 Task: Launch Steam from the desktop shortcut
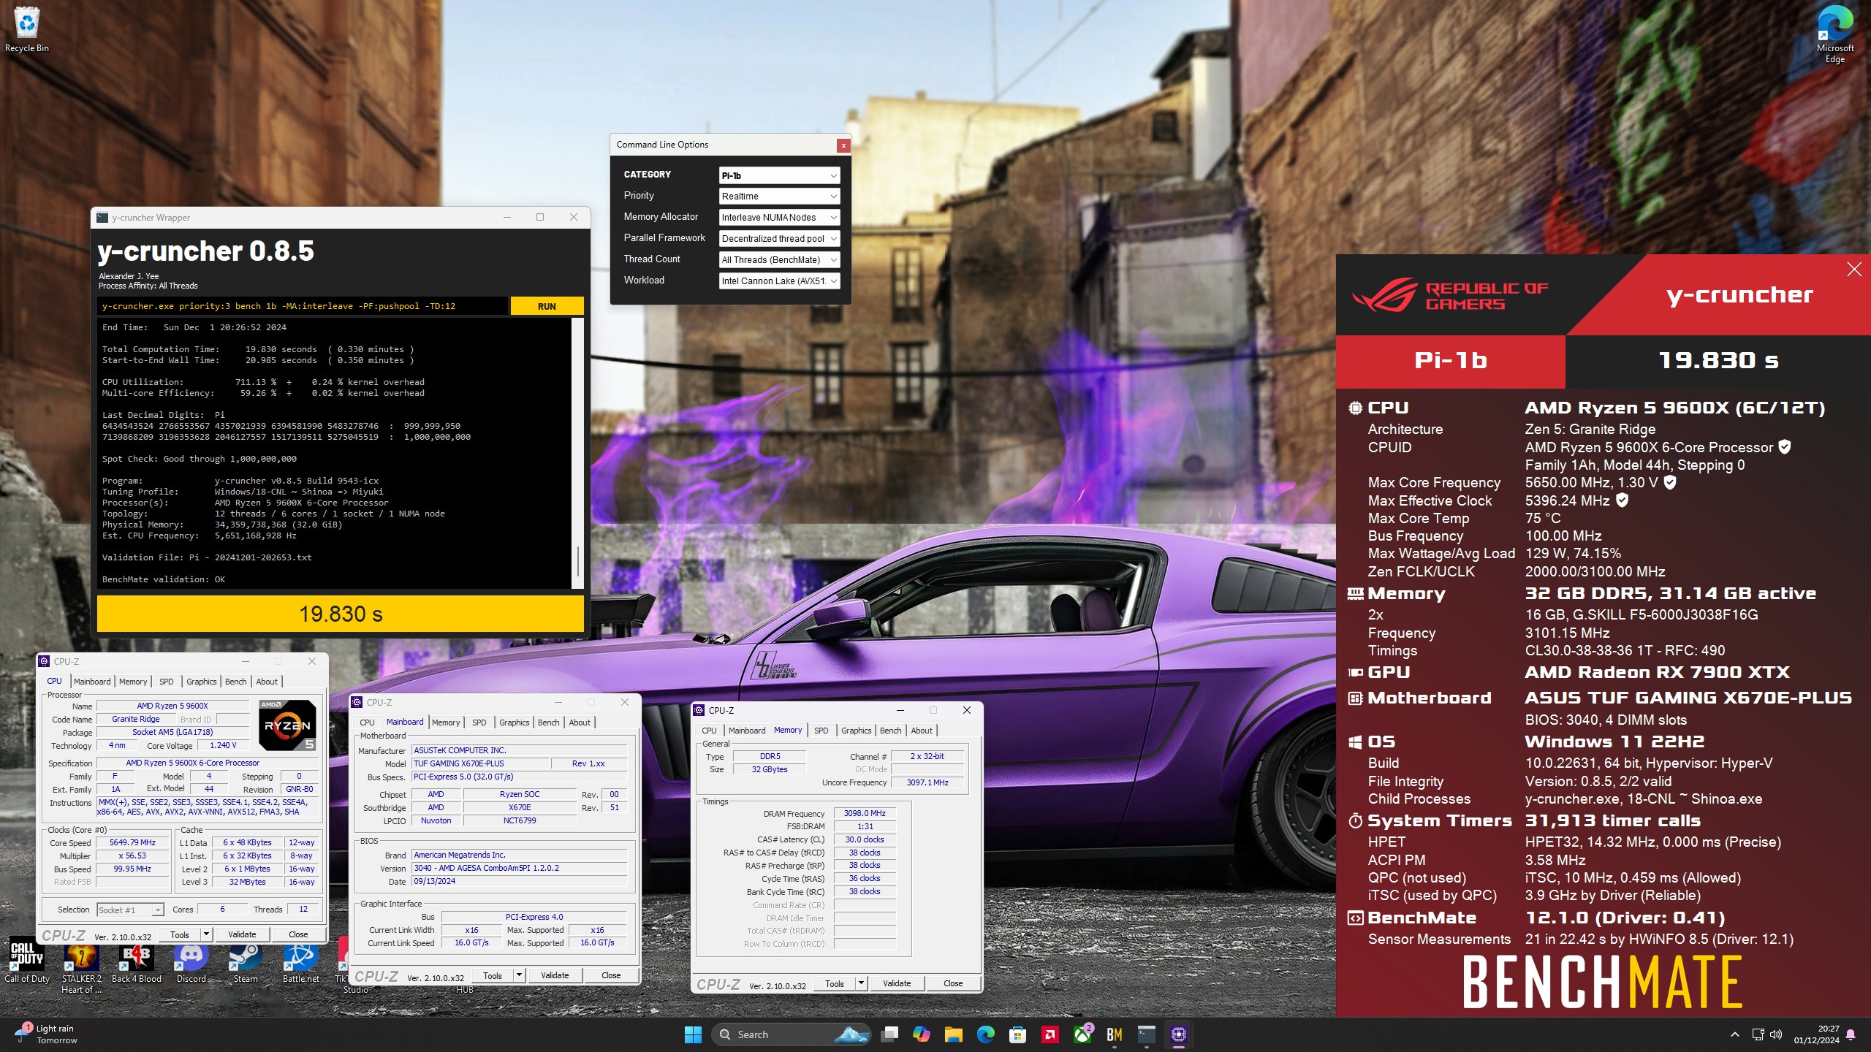(246, 961)
